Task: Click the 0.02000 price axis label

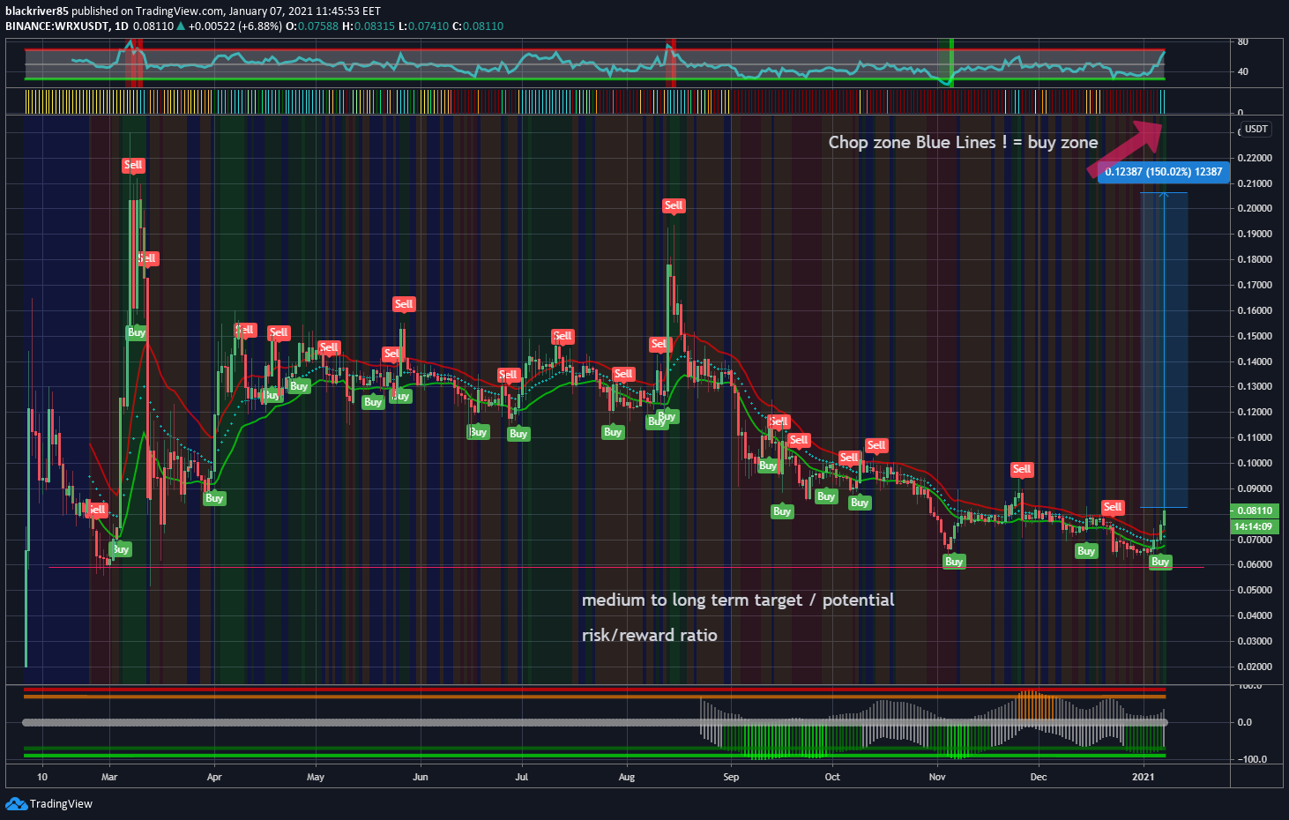Action: [x=1255, y=667]
